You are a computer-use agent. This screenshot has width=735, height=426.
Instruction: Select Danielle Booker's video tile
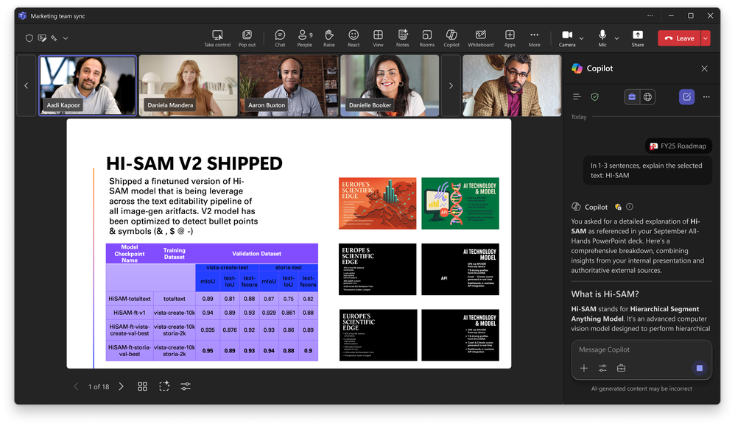[x=390, y=85]
